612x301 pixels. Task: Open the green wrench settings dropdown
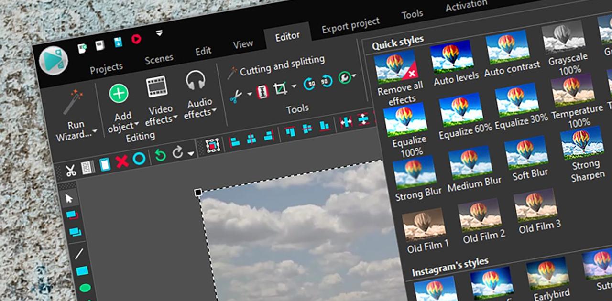[x=346, y=77]
